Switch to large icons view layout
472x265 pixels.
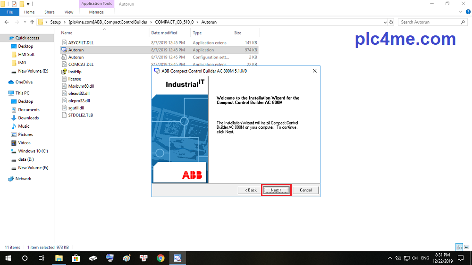466,247
